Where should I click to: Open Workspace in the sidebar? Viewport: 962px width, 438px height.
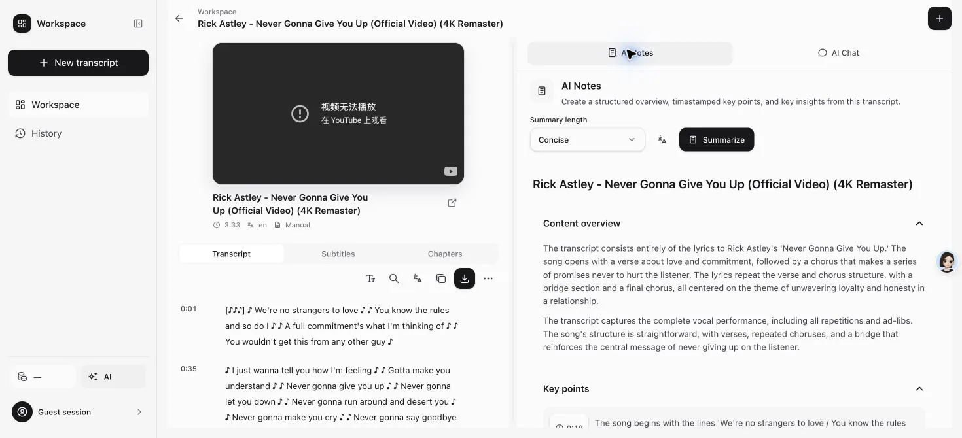(78, 105)
